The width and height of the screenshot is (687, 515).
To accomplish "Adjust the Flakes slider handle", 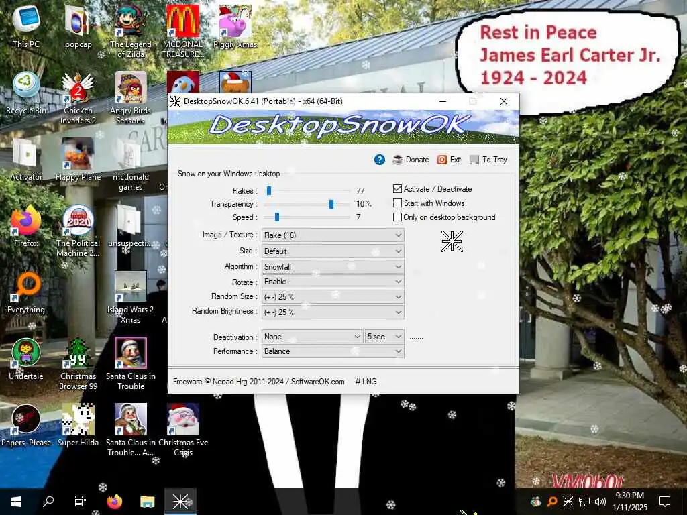I will coord(269,190).
